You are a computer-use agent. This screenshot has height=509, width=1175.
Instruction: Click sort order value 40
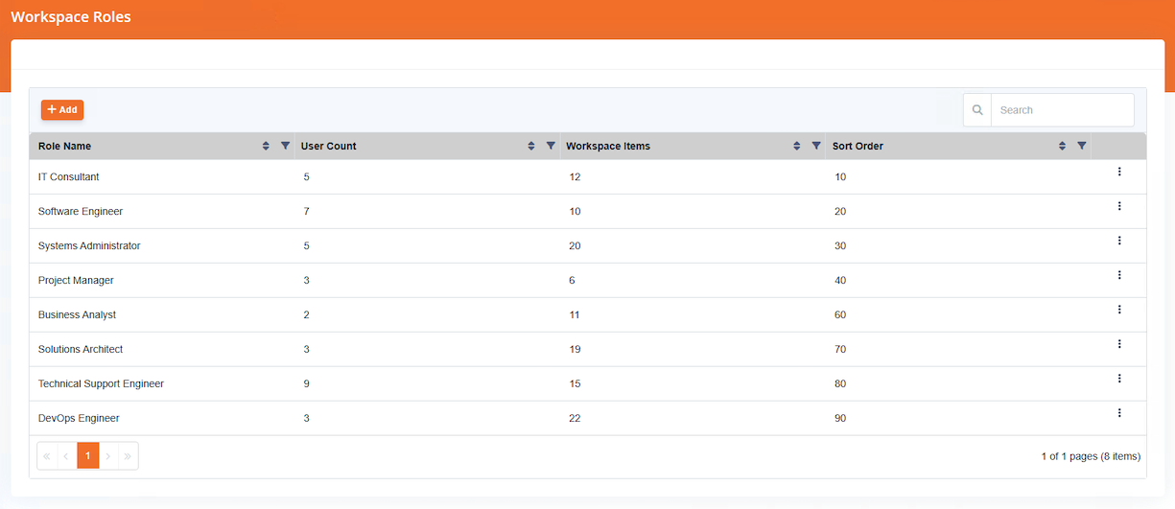coord(840,280)
